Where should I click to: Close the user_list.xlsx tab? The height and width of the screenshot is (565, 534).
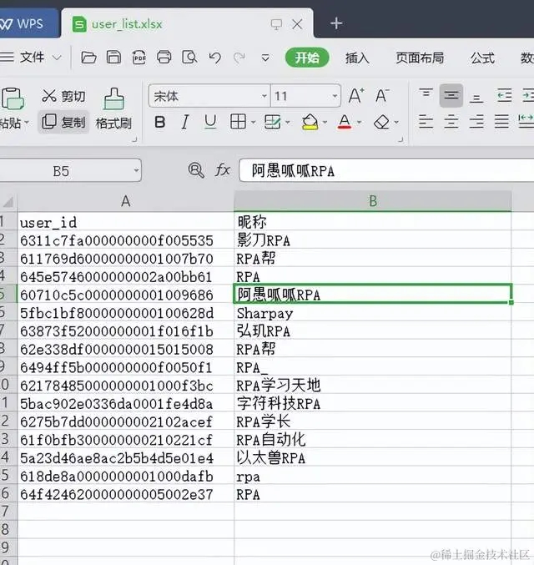pyautogui.click(x=297, y=24)
